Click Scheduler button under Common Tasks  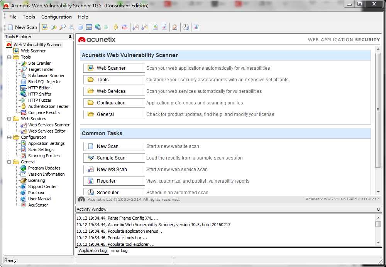pyautogui.click(x=114, y=192)
